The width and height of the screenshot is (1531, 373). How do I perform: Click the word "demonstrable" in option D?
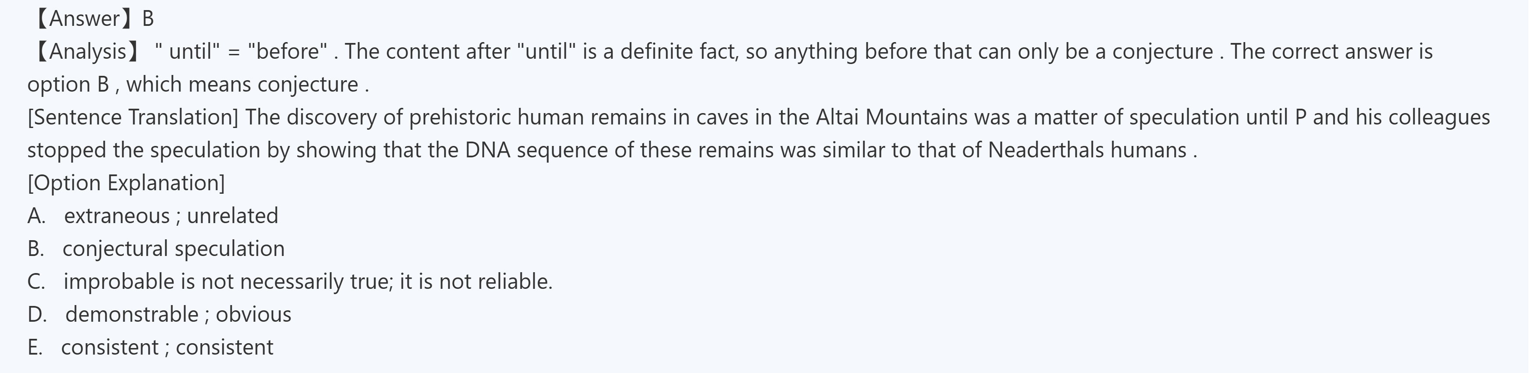tap(132, 314)
